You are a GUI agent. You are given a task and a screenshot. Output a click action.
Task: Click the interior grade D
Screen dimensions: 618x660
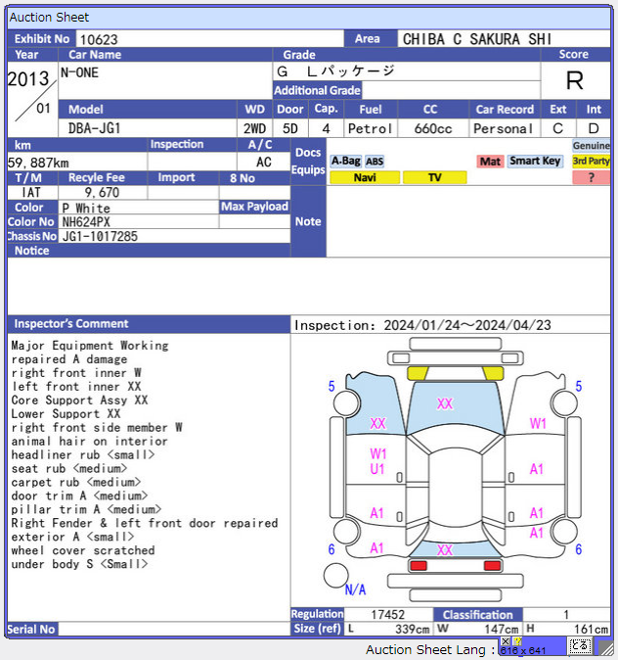tap(594, 128)
